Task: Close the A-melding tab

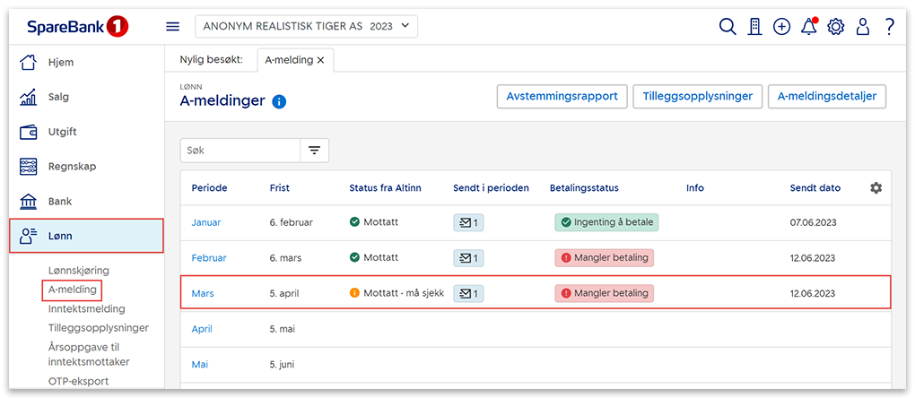Action: [320, 60]
